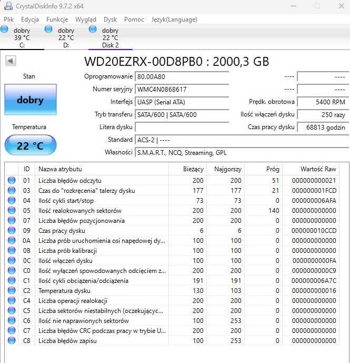Click the disk title WD20EZRX-00D8PB0 : 2000,3 GB
350x363 pixels.
point(176,61)
